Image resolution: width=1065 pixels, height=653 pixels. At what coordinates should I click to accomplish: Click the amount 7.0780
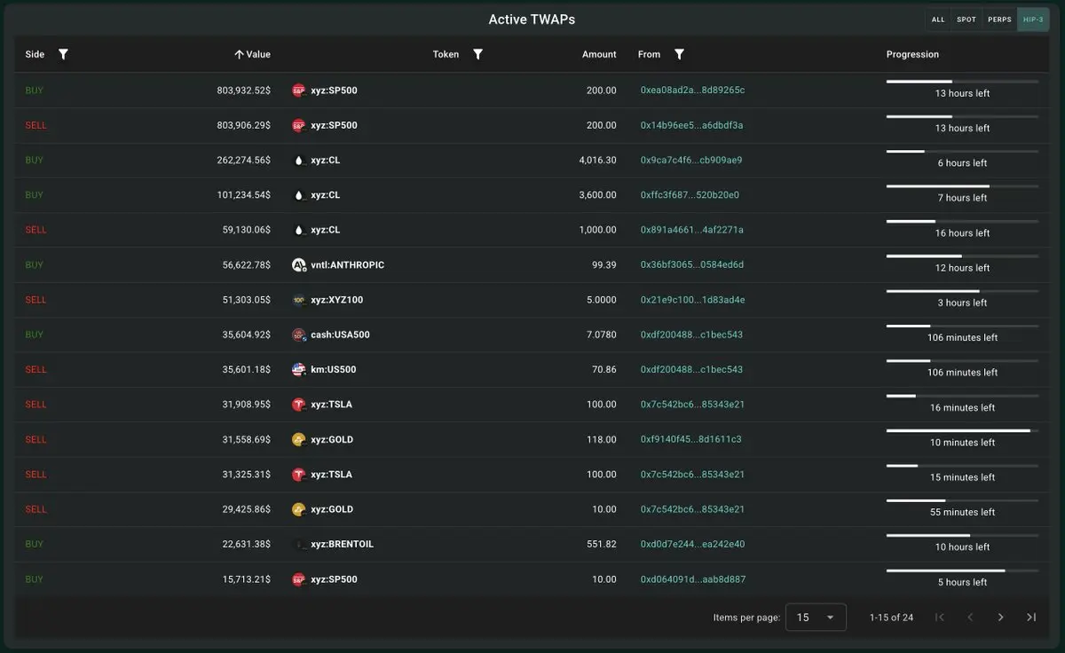tap(602, 334)
